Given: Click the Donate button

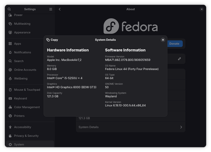Looking at the screenshot, I should (174, 44).
